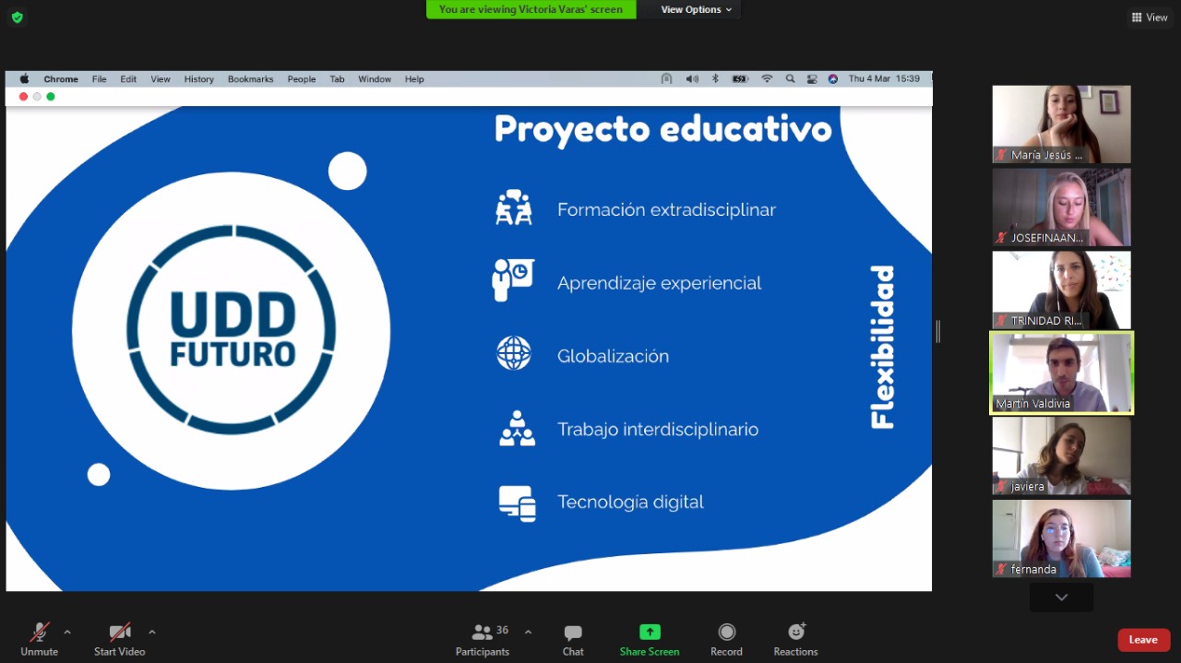
Task: Expand audio options caret beside Unmute
Action: coord(67,633)
